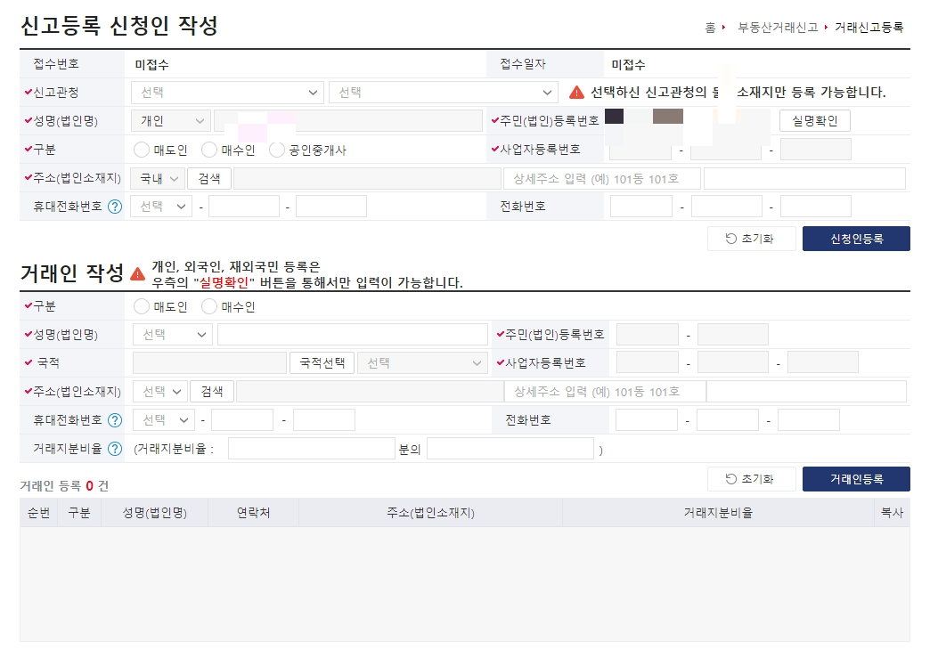This screenshot has height=658, width=938.
Task: Open first 신고관청 dropdown
Action: 227,93
